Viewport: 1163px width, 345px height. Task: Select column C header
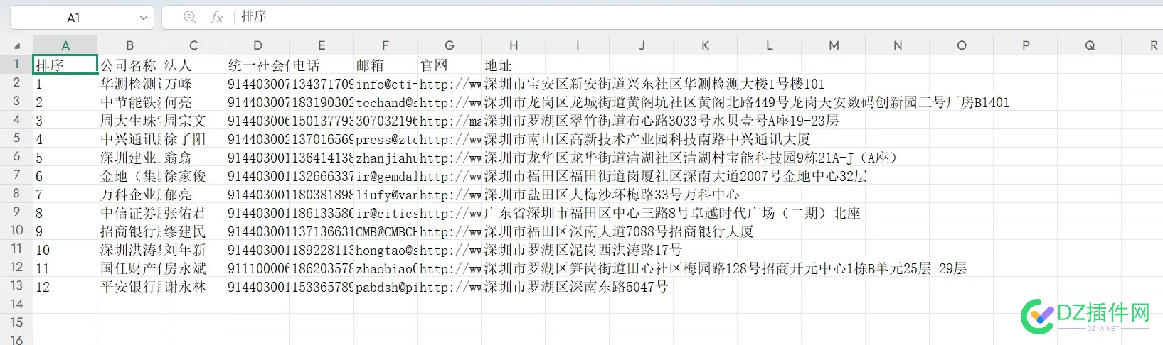click(193, 45)
